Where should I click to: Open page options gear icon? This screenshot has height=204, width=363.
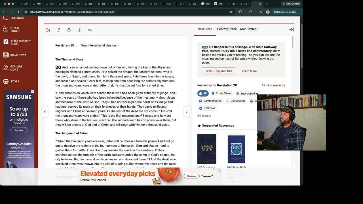(80, 30)
